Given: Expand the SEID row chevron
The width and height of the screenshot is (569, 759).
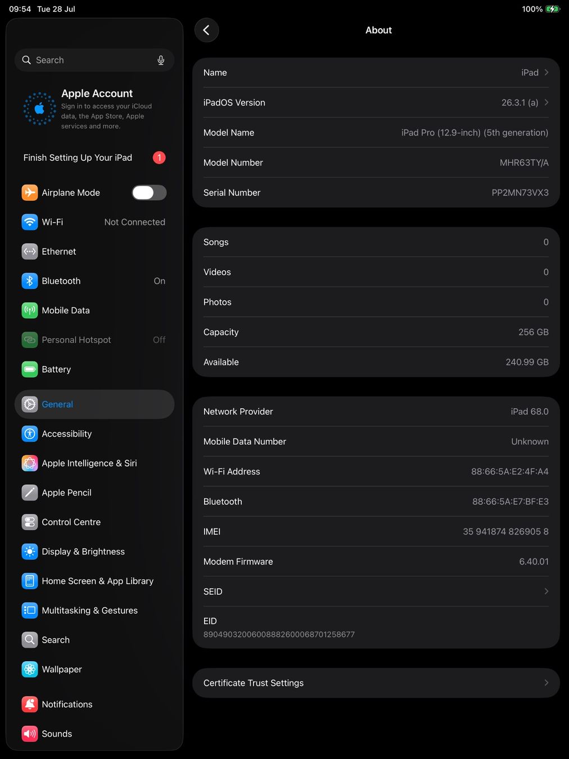Looking at the screenshot, I should (546, 591).
